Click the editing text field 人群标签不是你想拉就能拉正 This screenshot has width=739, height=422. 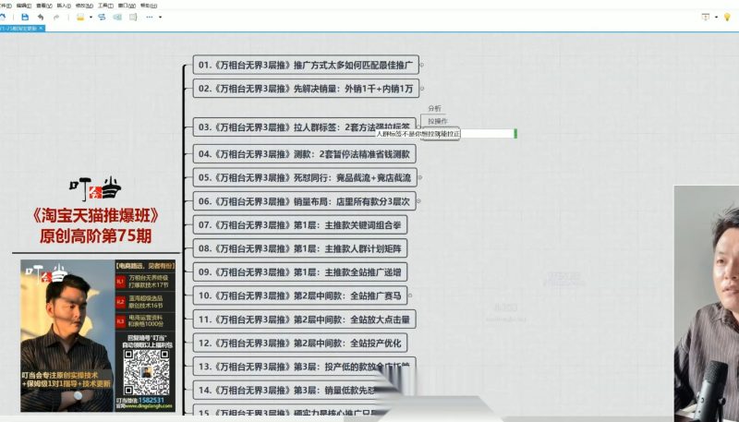click(x=445, y=134)
